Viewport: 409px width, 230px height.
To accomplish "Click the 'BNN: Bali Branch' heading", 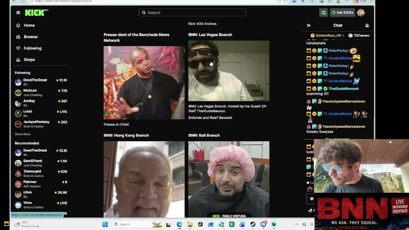I will [x=204, y=135].
